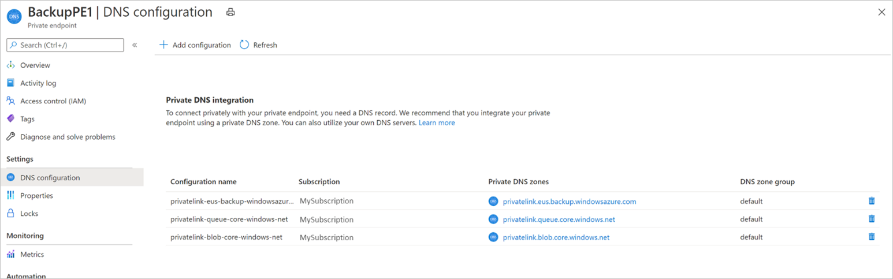Viewport: 893px width, 279px height.
Task: Click the Refresh circular arrow icon
Action: pyautogui.click(x=244, y=44)
